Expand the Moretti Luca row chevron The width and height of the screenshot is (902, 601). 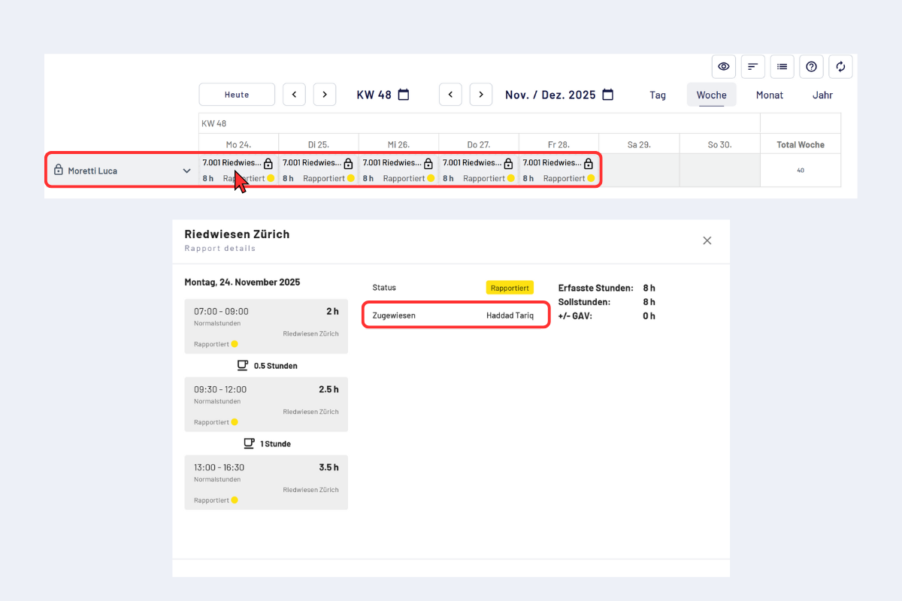click(186, 171)
